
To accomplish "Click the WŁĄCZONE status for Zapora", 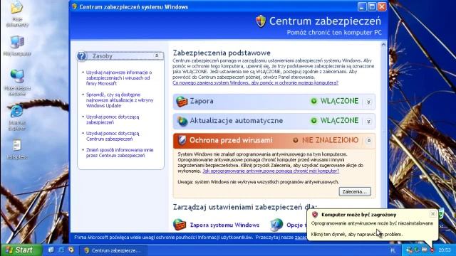I will pyautogui.click(x=339, y=101).
